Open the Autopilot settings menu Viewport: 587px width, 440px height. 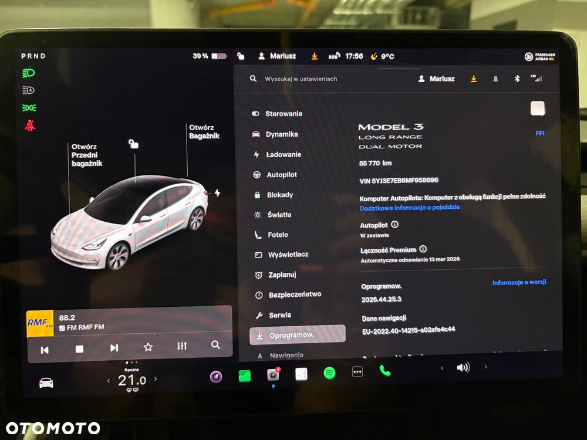[x=275, y=175]
